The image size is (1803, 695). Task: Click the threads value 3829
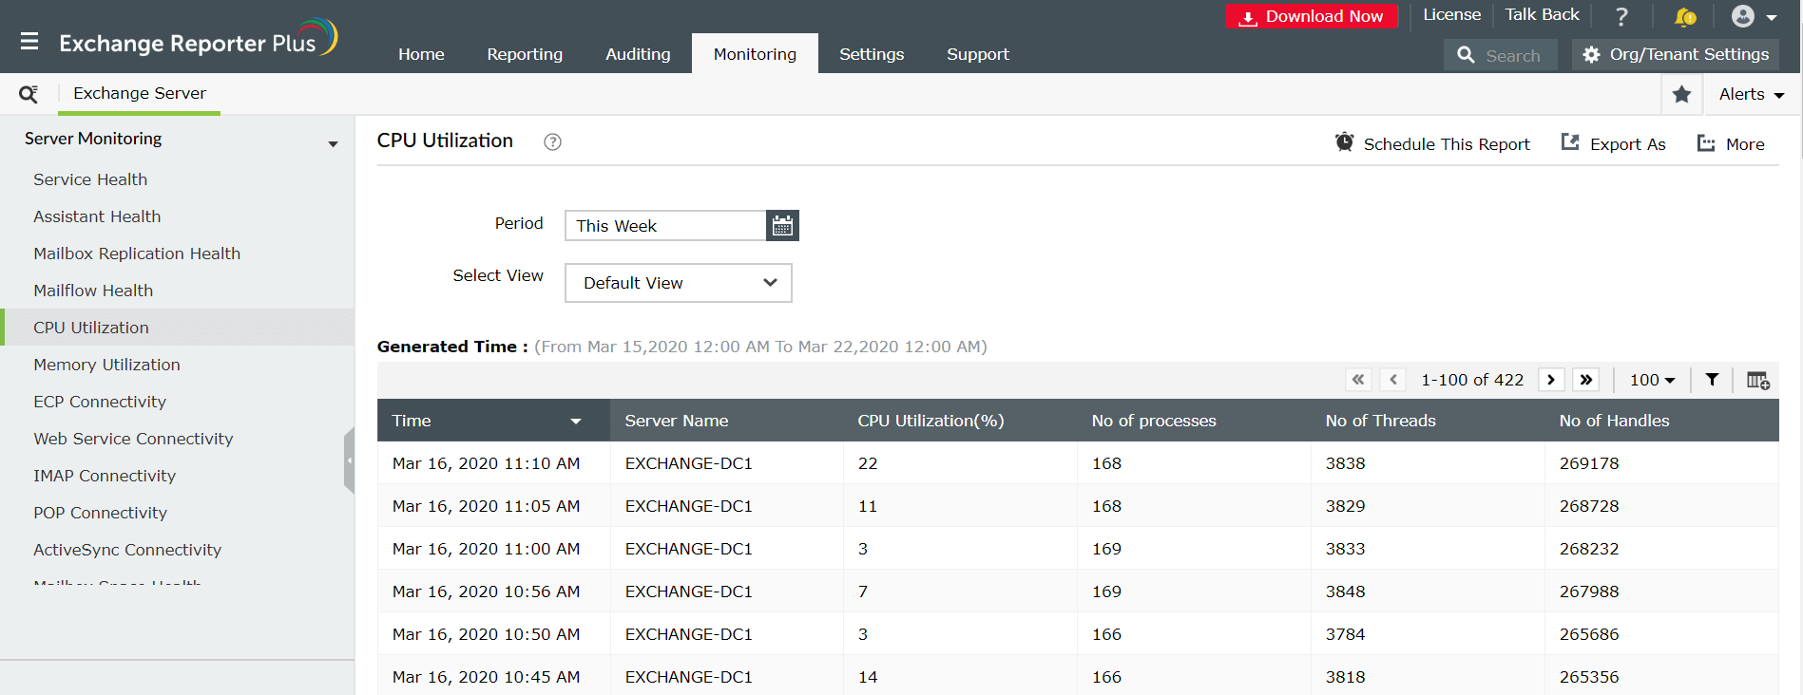[x=1345, y=506]
